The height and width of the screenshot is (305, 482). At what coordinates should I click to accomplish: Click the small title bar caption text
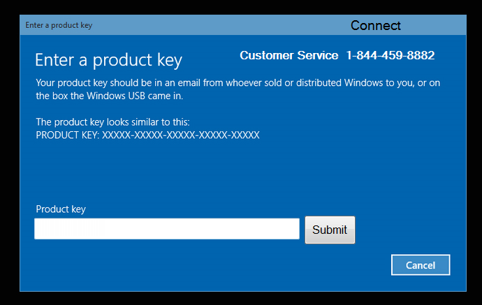click(x=59, y=25)
